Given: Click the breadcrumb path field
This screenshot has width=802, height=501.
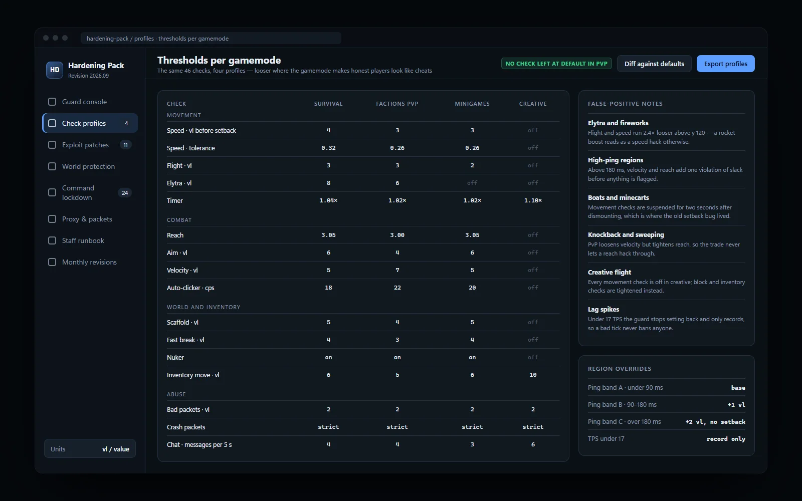Looking at the screenshot, I should click(x=211, y=39).
